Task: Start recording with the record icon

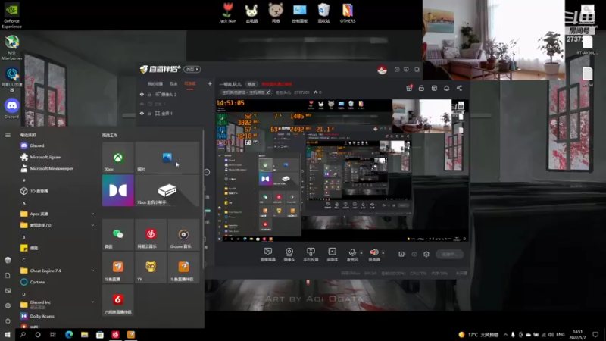Action: (402, 254)
